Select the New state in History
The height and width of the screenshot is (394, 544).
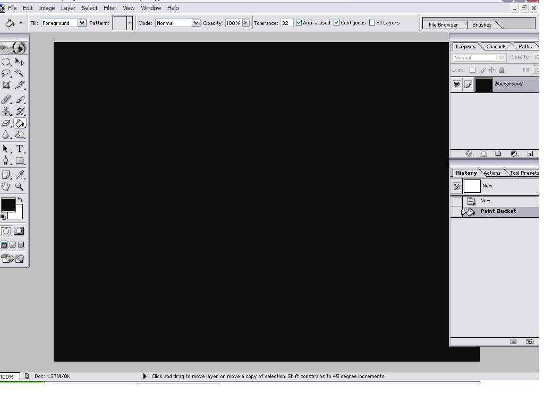(485, 201)
